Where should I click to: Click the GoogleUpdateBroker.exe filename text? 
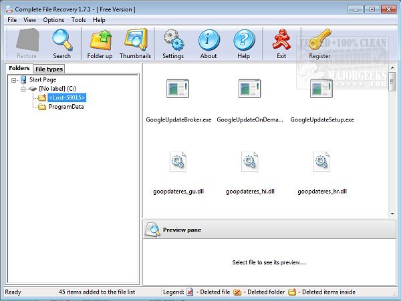(178, 119)
